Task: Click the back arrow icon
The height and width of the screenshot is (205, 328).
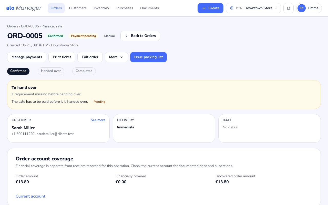Action: point(127,36)
